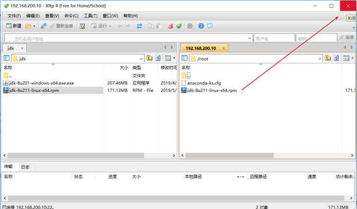Open the session properties icon
The width and height of the screenshot is (357, 209).
point(82,26)
